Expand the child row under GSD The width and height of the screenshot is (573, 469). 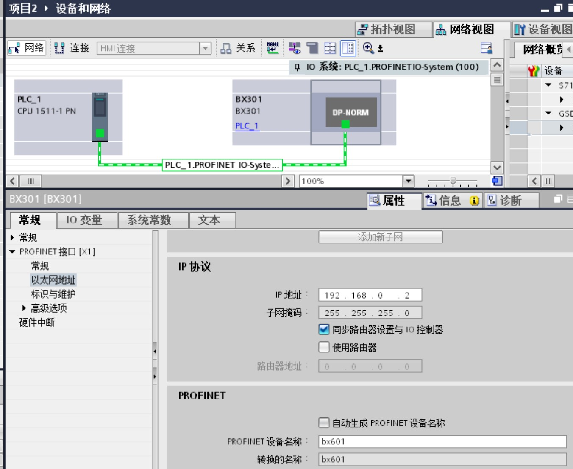562,128
